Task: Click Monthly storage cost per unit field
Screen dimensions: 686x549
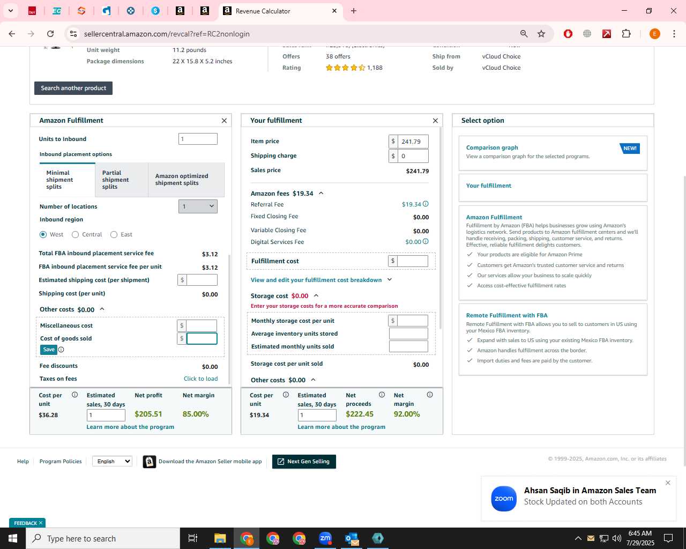Action: [x=413, y=321]
